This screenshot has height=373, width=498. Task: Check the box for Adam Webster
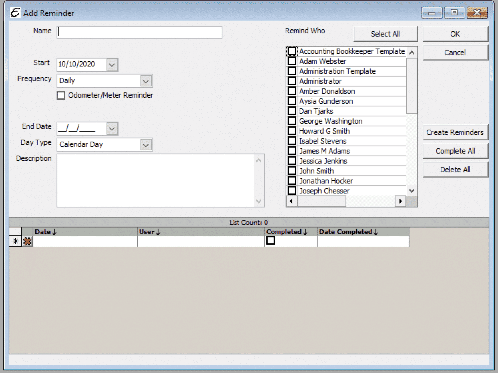[292, 61]
